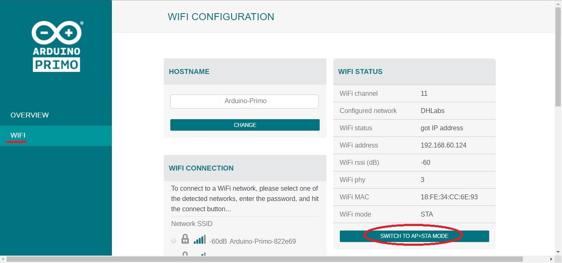
Task: Switch to AP+STA mode button
Action: [x=414, y=236]
